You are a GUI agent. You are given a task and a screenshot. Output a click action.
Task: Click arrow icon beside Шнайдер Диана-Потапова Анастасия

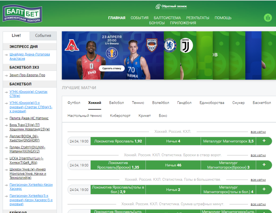(6, 55)
